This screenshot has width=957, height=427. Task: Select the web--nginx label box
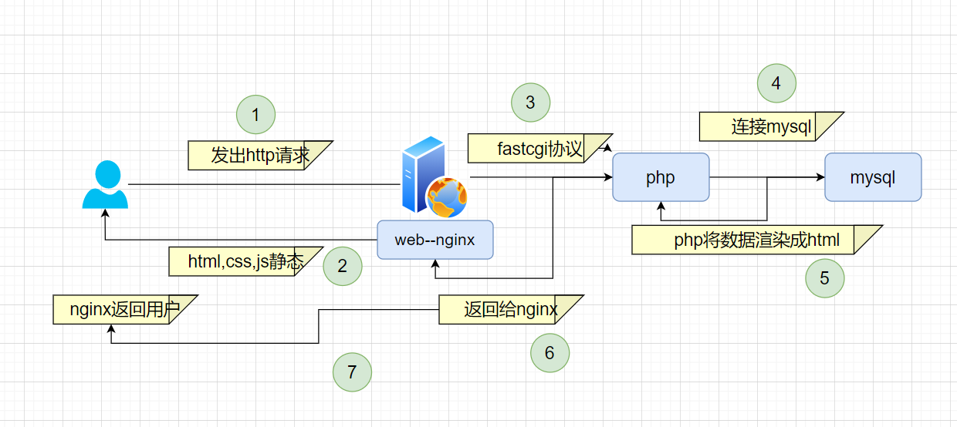point(435,240)
